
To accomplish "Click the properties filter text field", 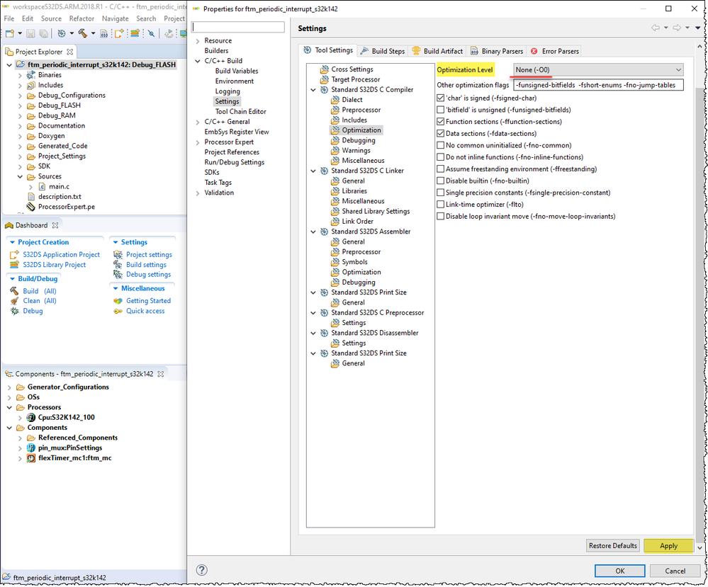I will [238, 27].
